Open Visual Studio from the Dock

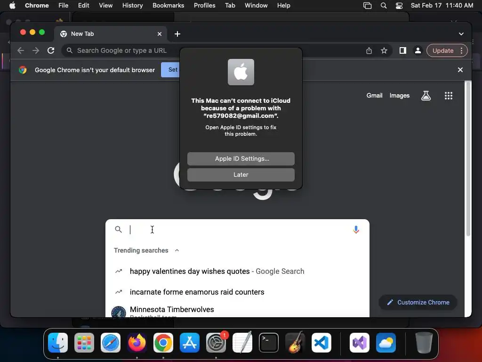click(359, 342)
